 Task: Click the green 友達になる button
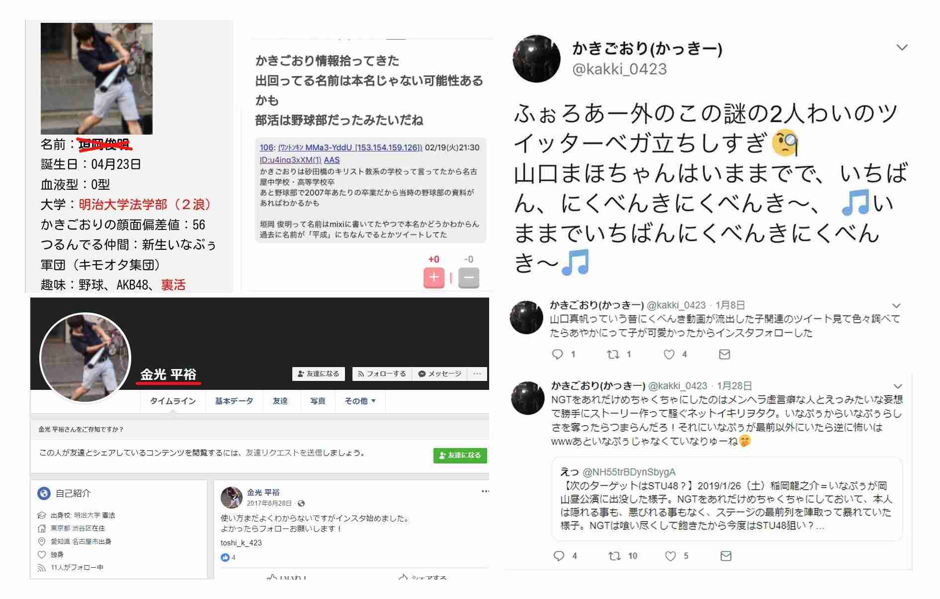460,455
